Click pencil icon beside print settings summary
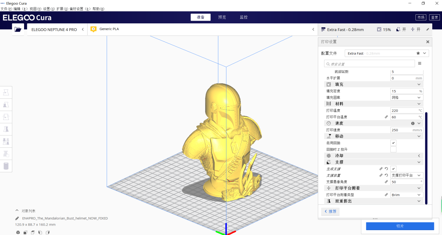 428,30
